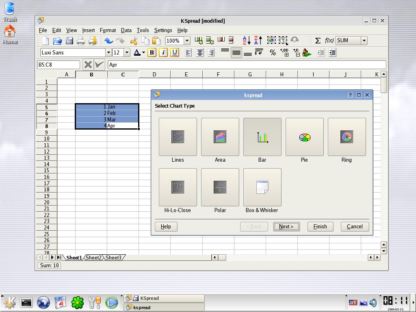Open the Insert menu

[x=88, y=30]
